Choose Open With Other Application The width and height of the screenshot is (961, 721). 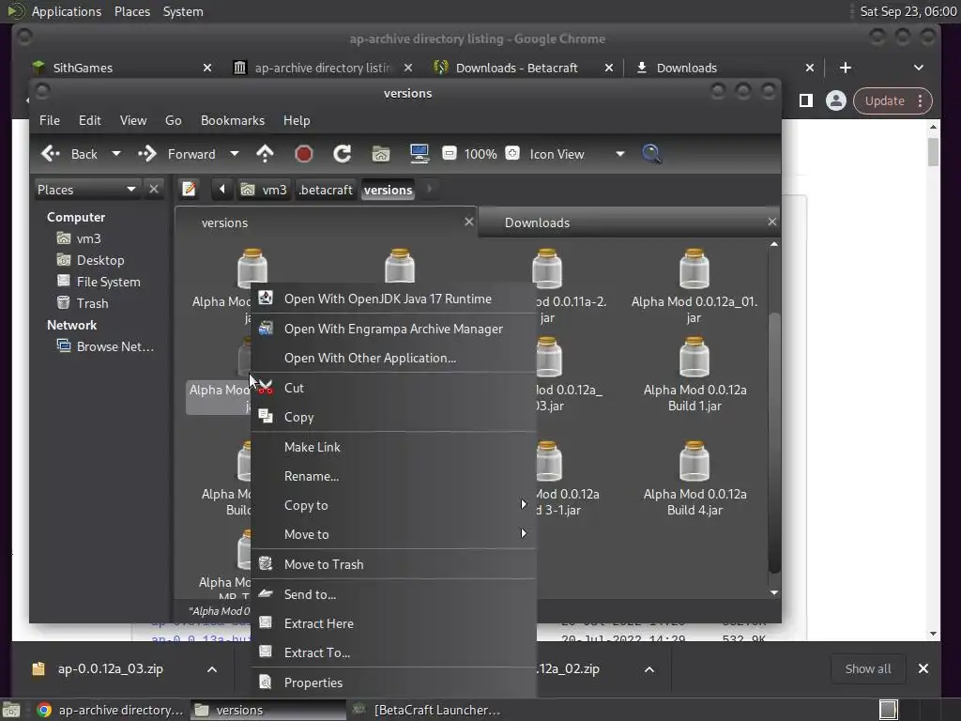[x=393, y=358]
